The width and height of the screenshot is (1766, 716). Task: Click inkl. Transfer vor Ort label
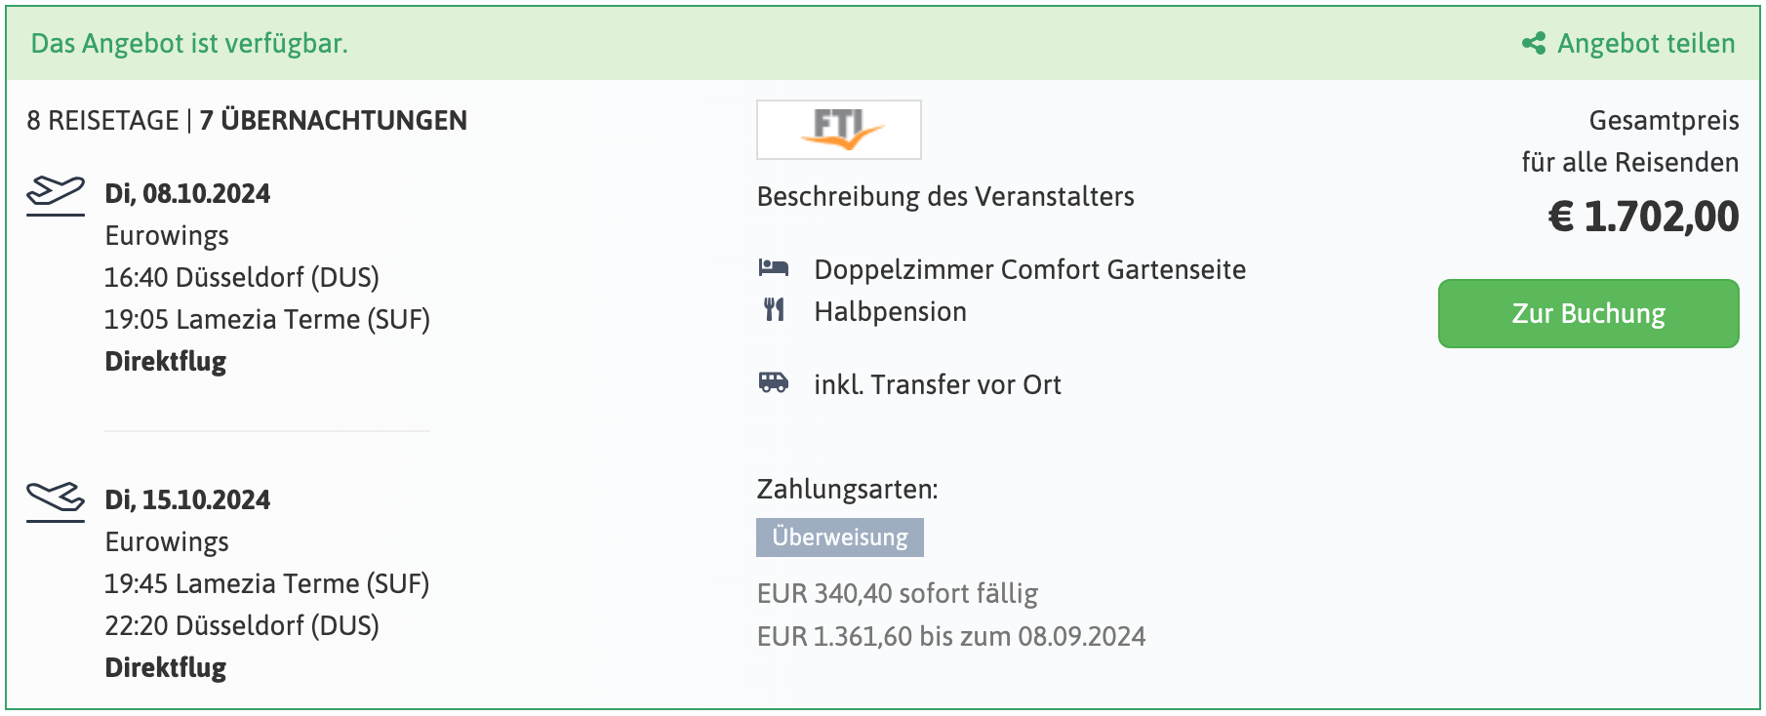[938, 384]
